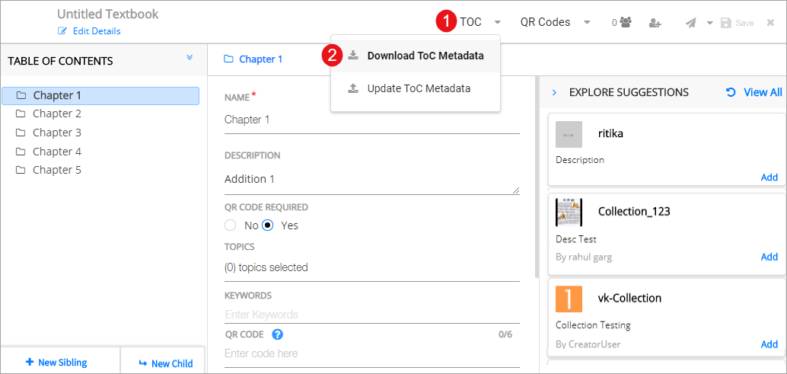Expand the Explore Suggestions chevron

click(x=554, y=92)
